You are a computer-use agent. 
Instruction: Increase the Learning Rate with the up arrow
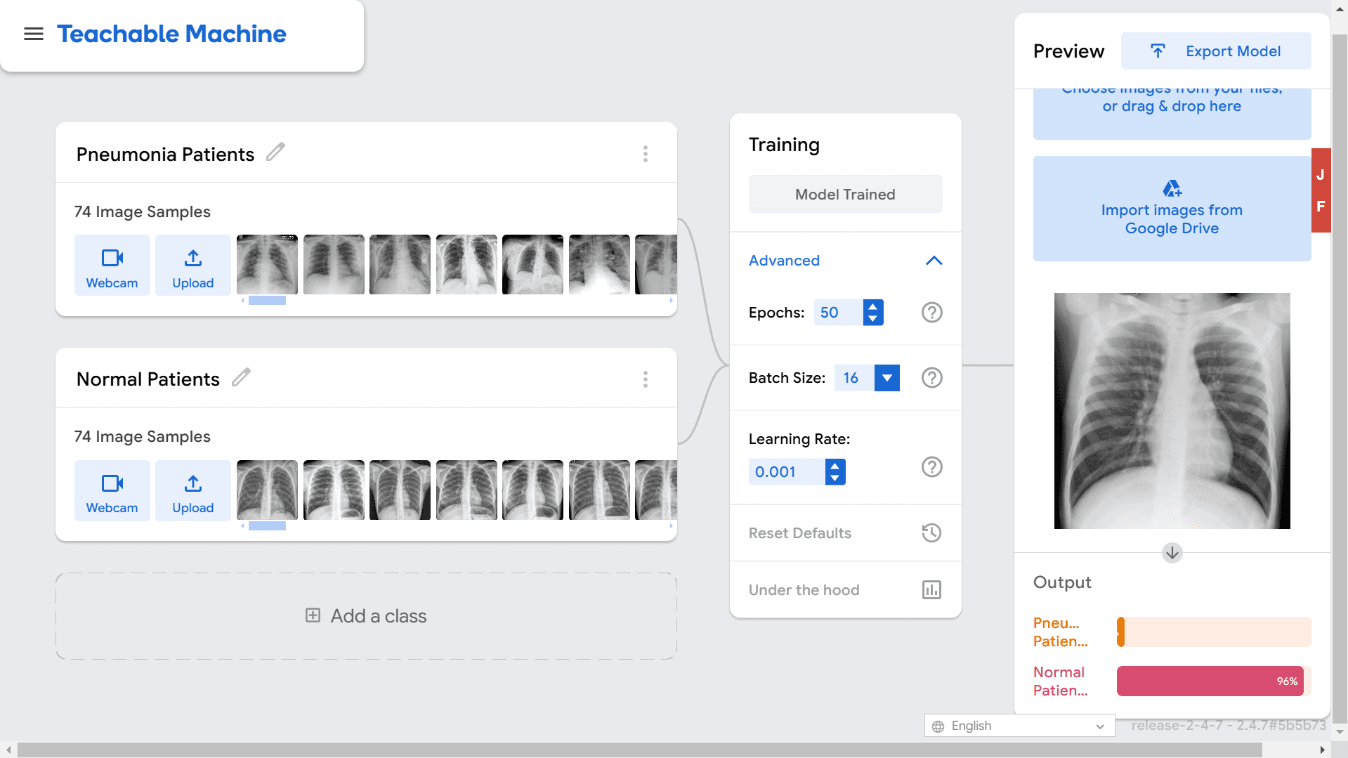click(835, 466)
